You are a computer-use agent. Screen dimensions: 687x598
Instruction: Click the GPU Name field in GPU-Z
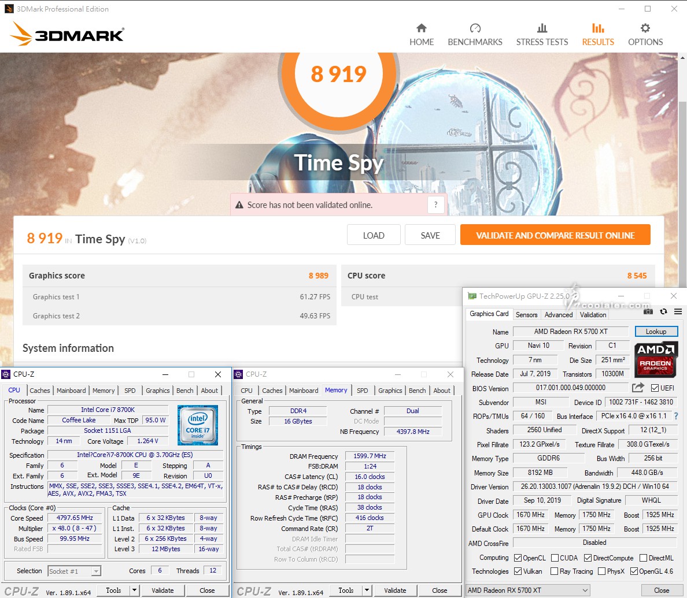tap(571, 332)
